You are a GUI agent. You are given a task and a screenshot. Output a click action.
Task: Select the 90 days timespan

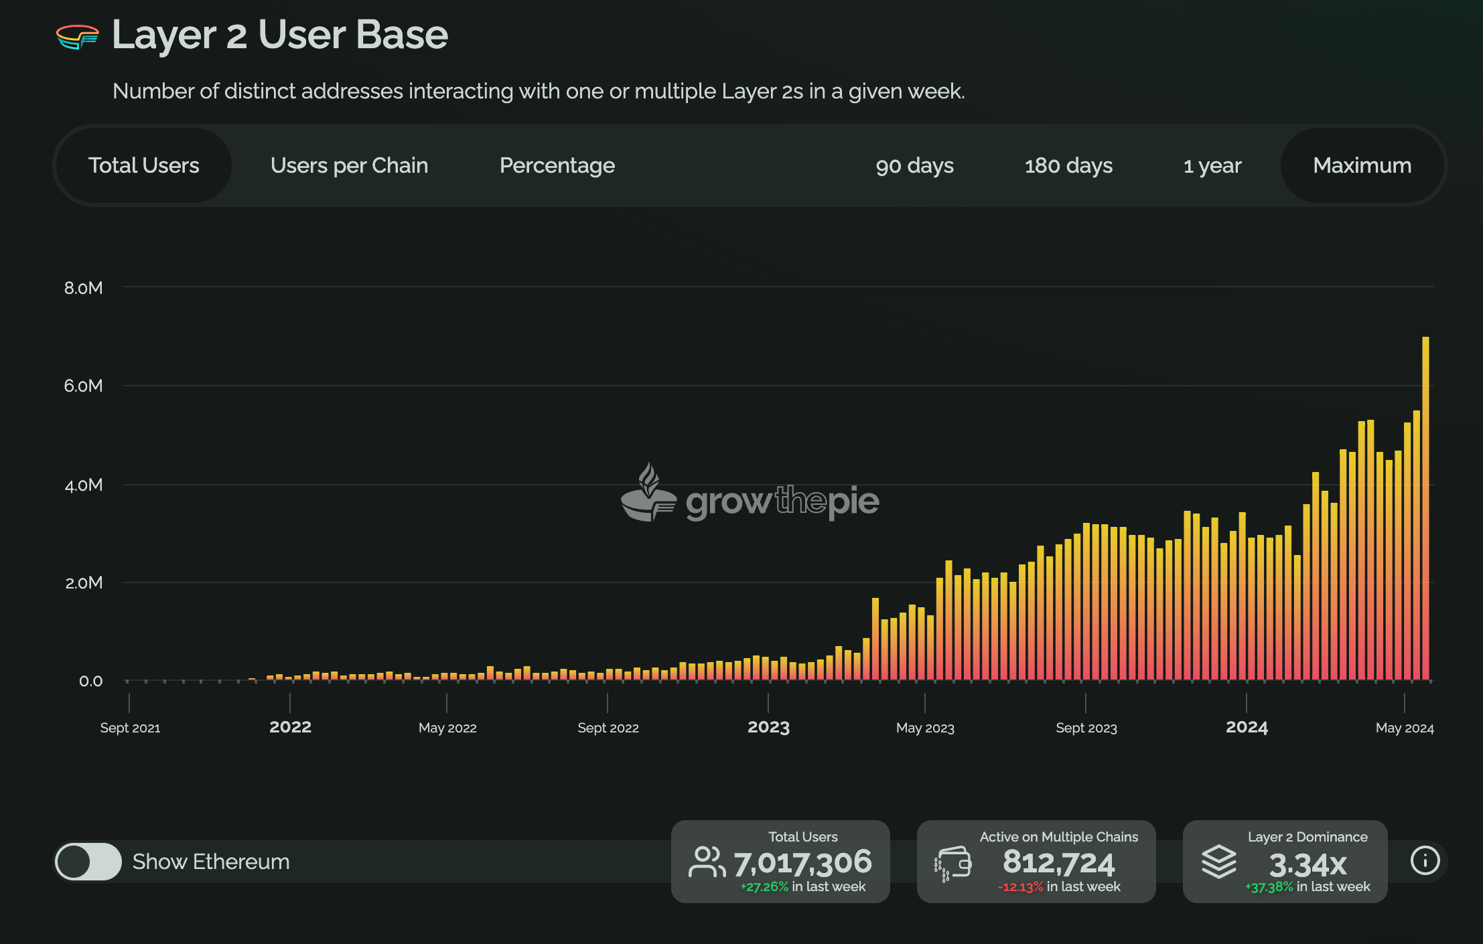click(914, 165)
